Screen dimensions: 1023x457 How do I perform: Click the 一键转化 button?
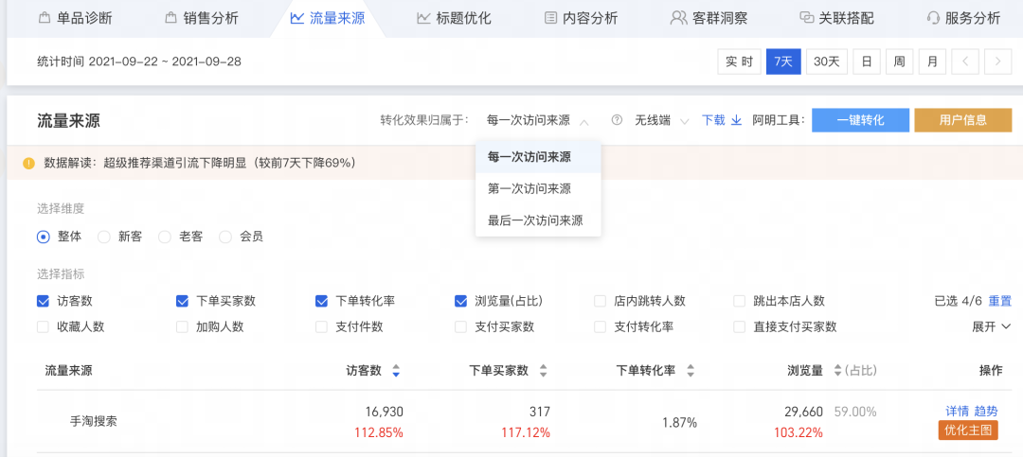860,120
